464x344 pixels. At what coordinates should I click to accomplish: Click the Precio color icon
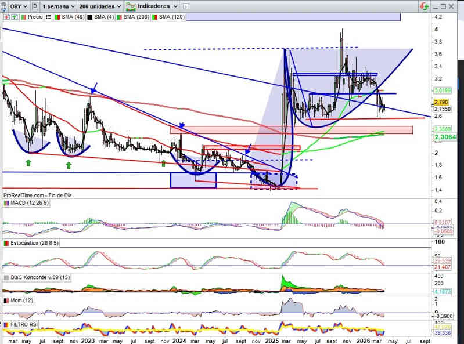pyautogui.click(x=24, y=17)
